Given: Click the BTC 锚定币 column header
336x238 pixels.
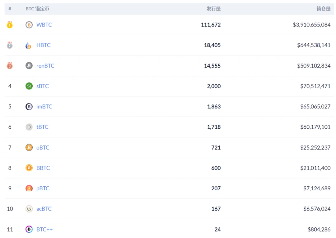Looking at the screenshot, I should tap(38, 9).
